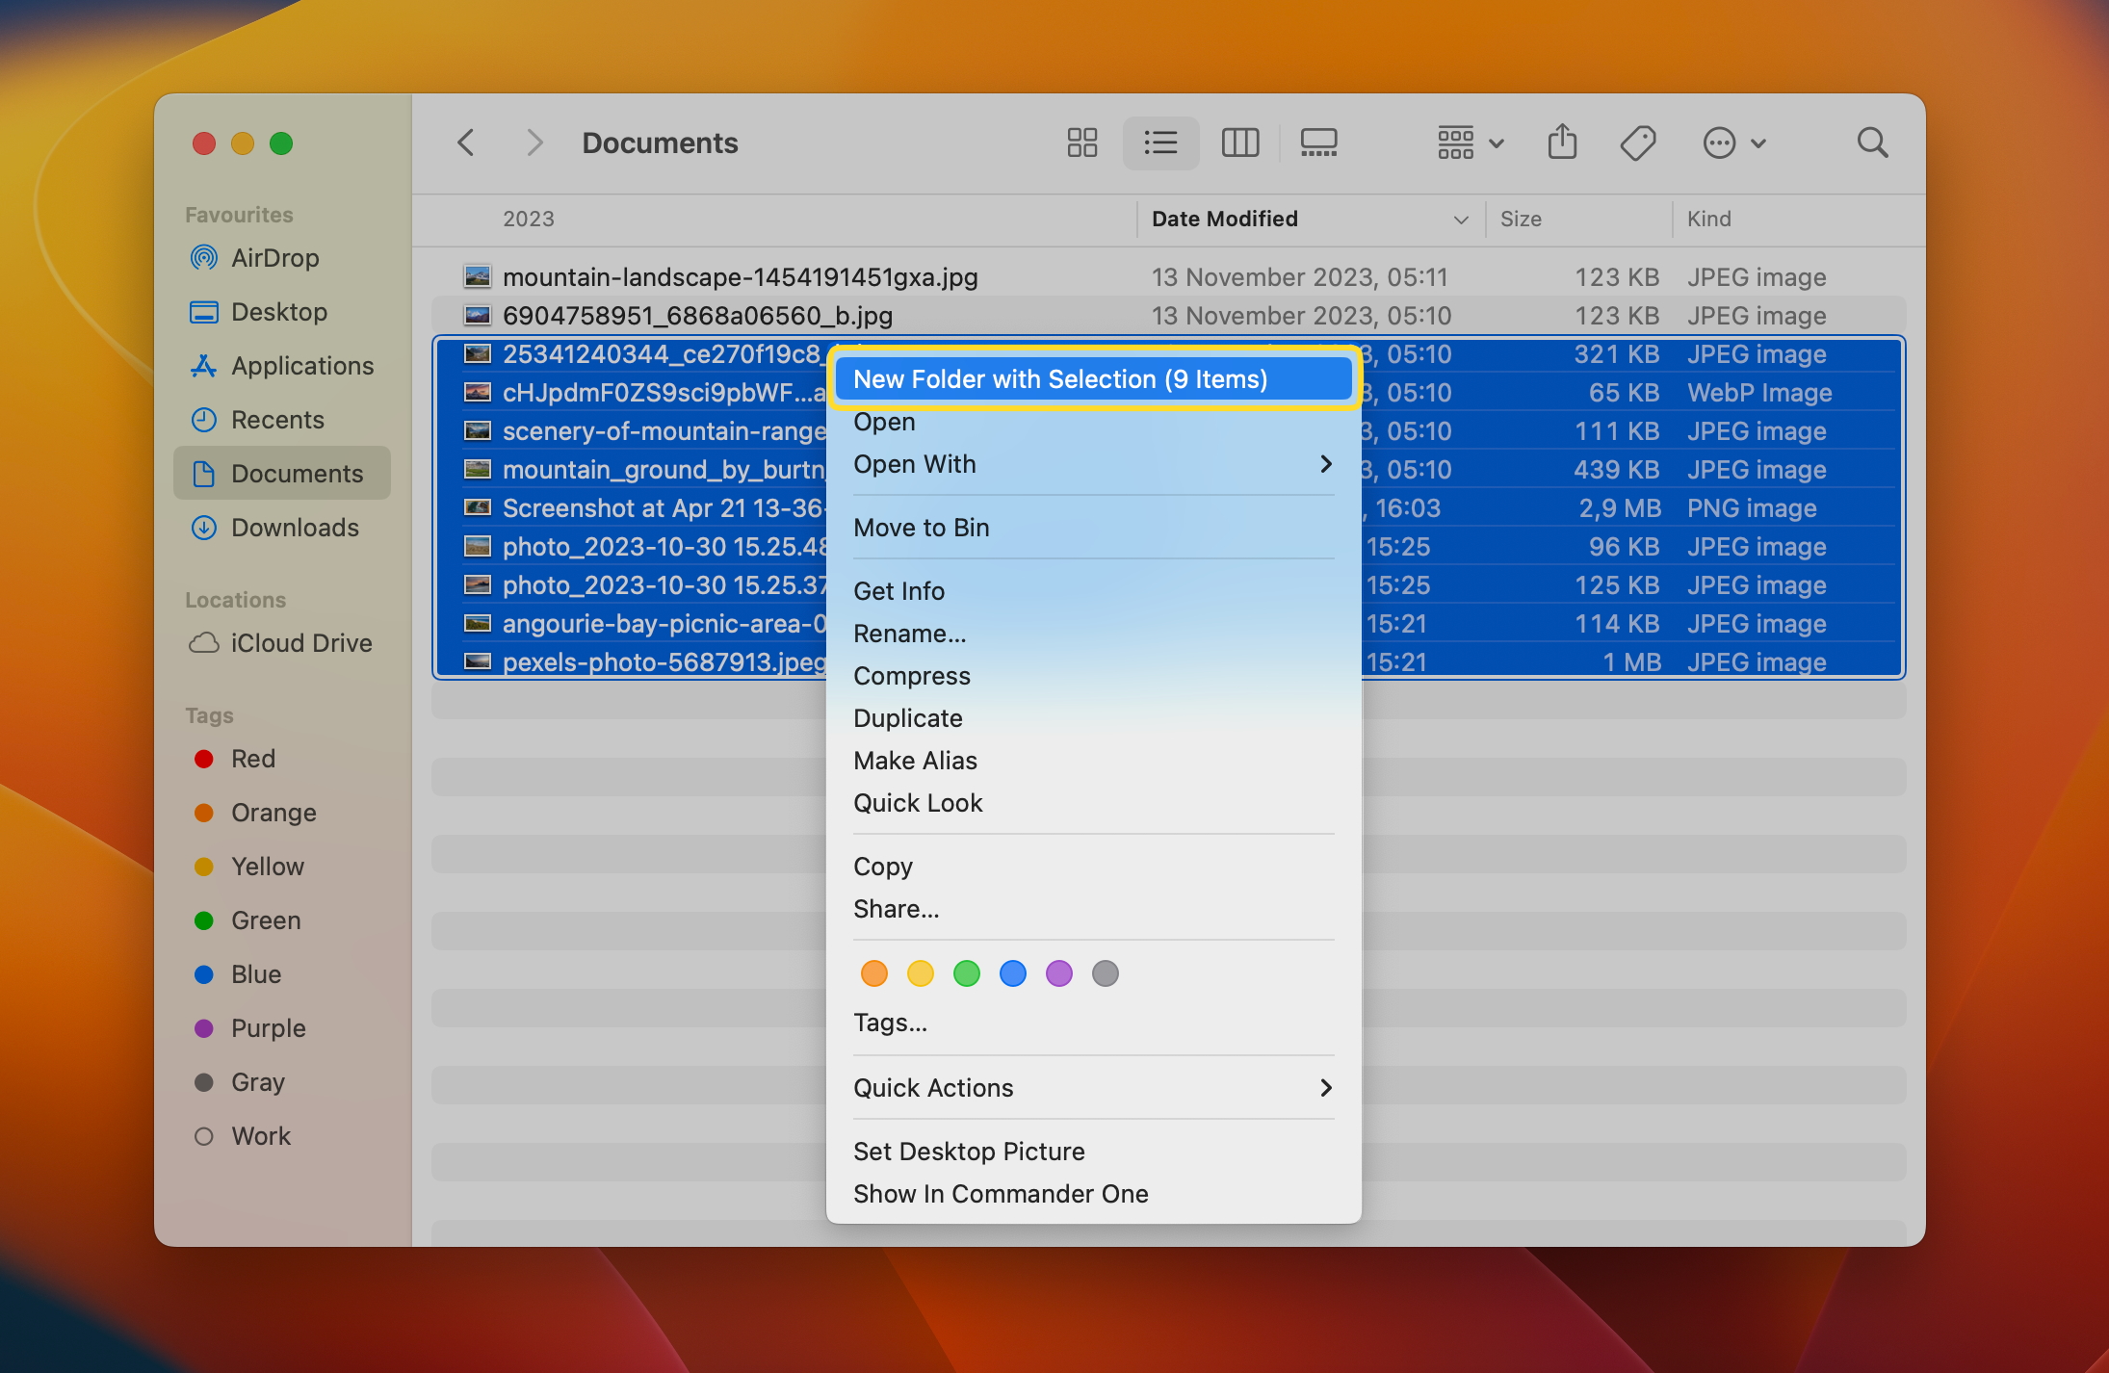Click the Date Modified sort dropdown
This screenshot has width=2109, height=1373.
(x=1459, y=219)
